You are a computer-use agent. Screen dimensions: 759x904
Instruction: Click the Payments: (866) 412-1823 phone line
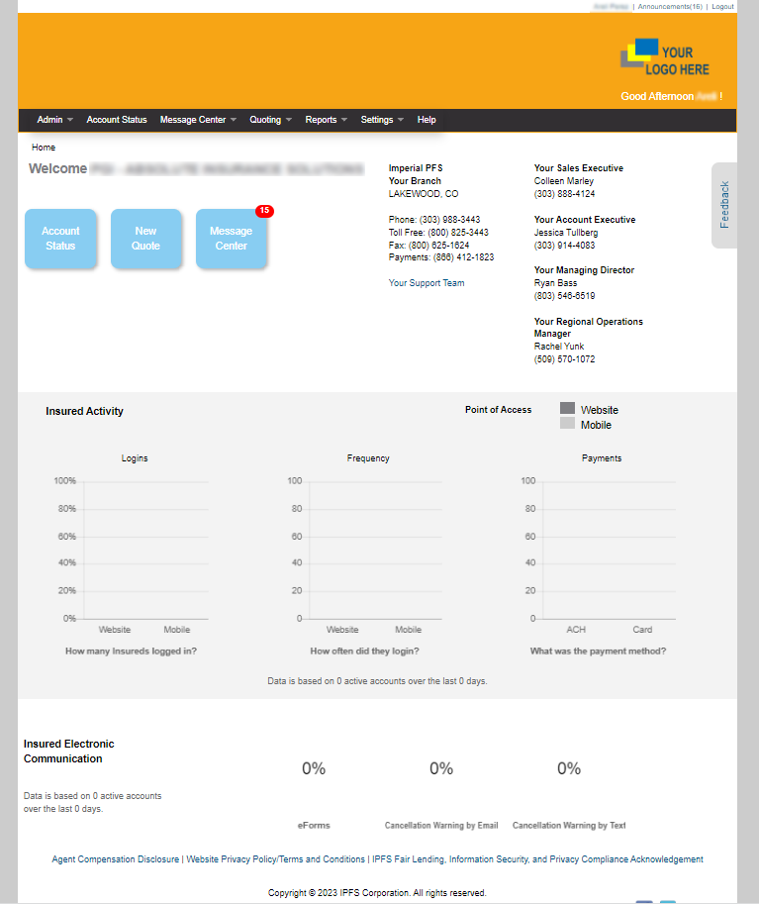(441, 257)
